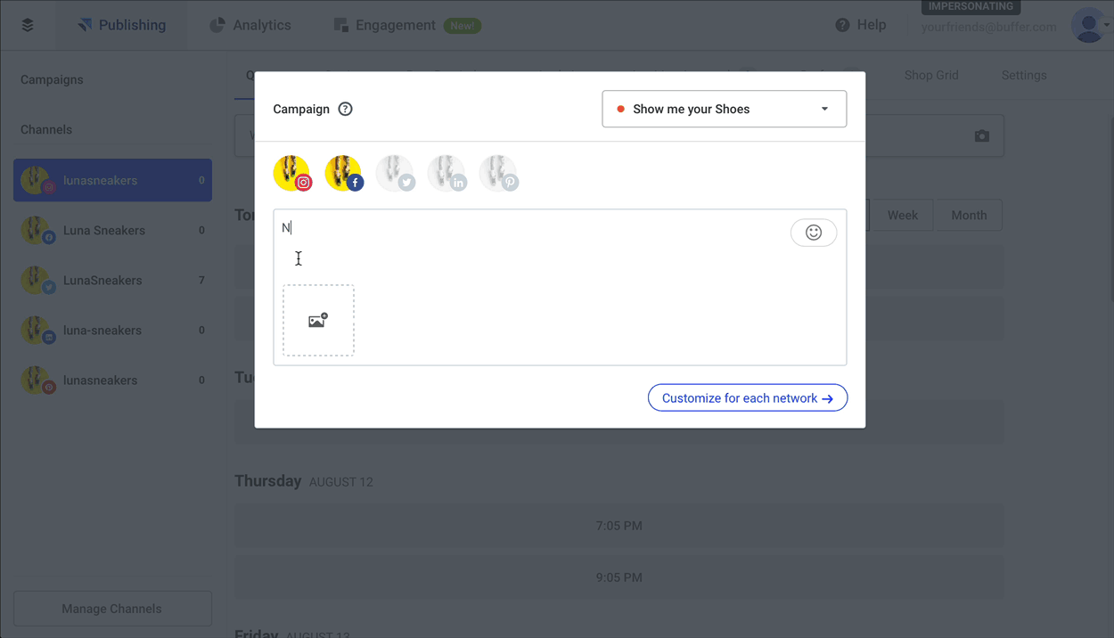Click the Buffer stacked layers logo
Screen dimensions: 1114x638
coord(28,25)
